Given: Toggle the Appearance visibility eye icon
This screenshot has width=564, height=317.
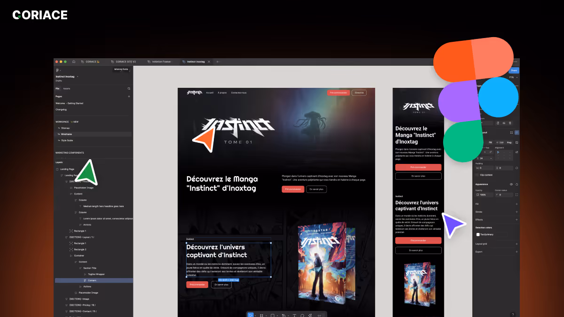Looking at the screenshot, I should (x=511, y=184).
